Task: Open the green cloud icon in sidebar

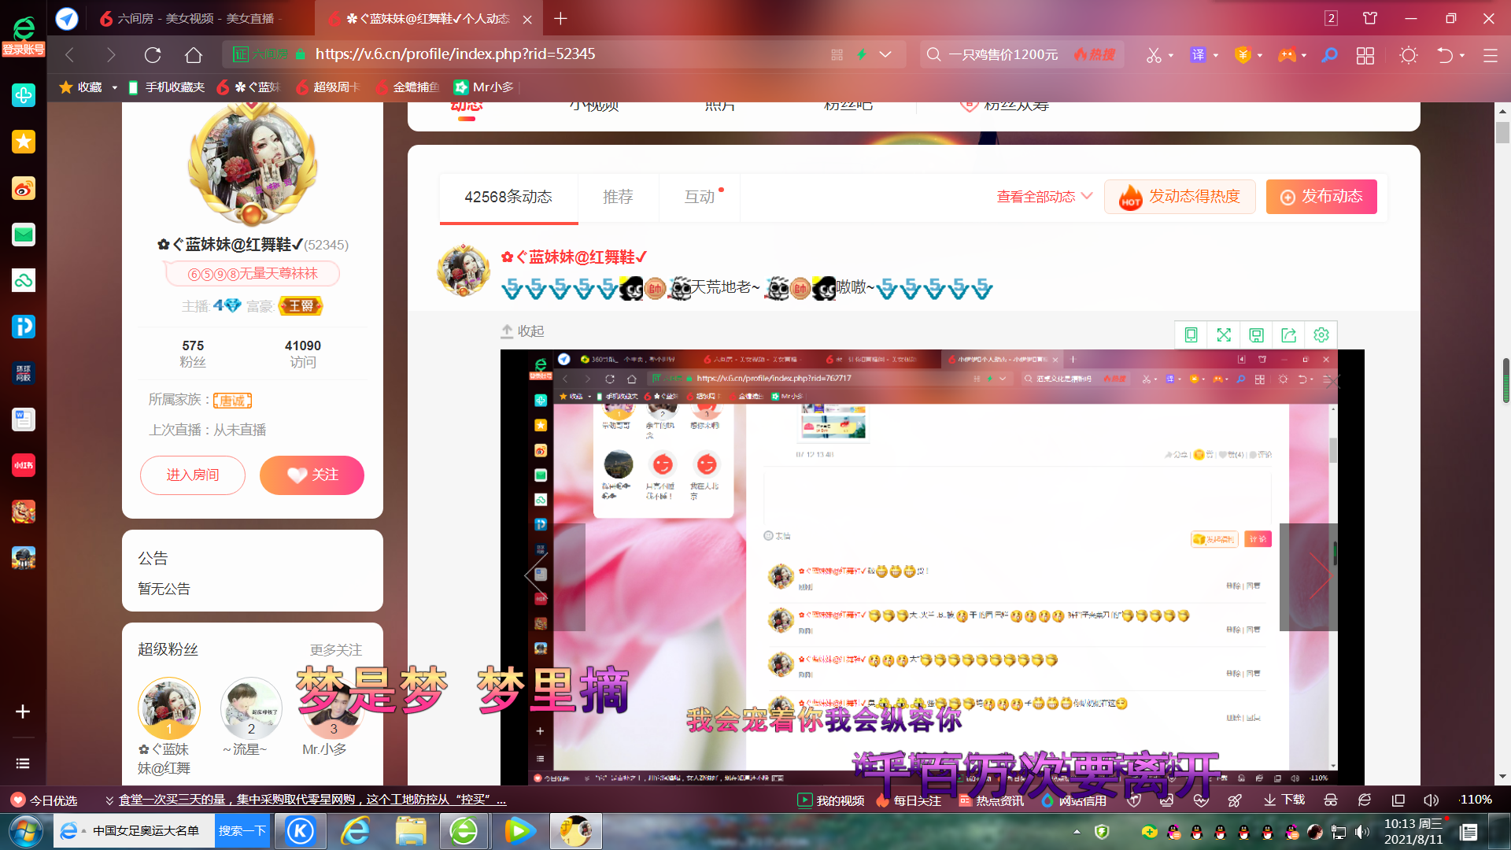Action: click(24, 280)
